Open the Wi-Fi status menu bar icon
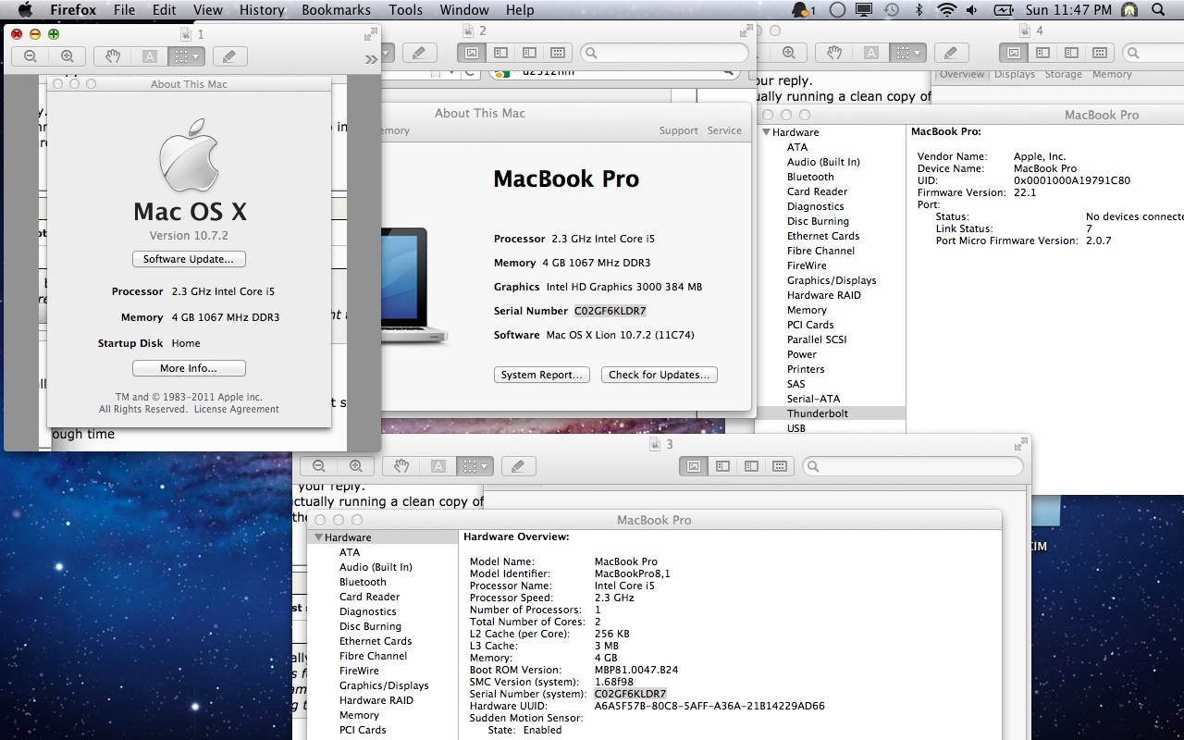 point(946,10)
